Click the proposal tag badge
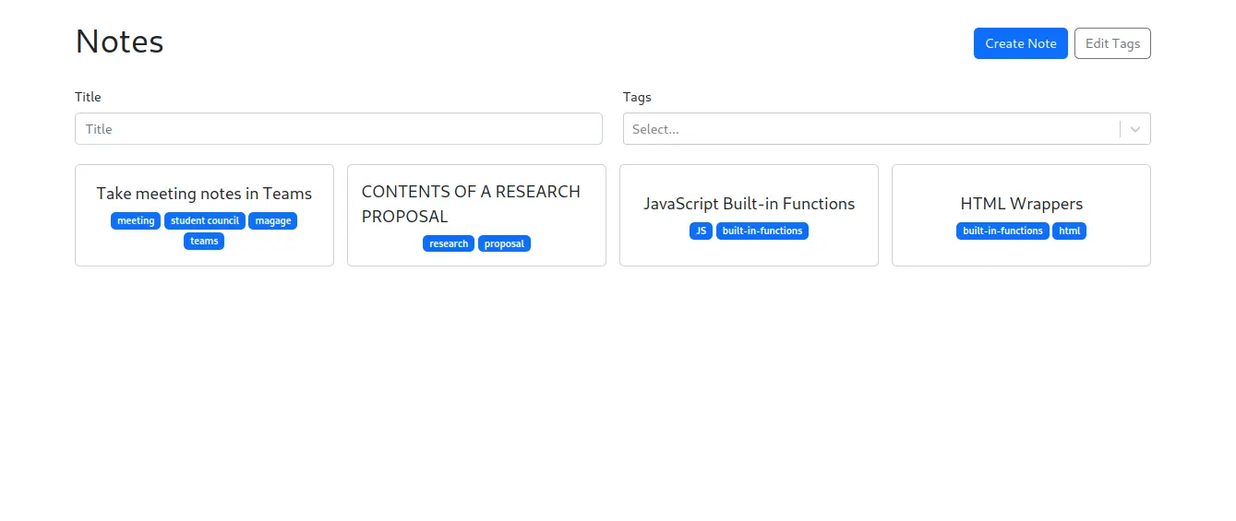1236x521 pixels. coord(504,243)
